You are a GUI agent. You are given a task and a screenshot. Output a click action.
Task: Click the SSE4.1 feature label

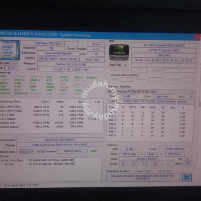(19, 80)
